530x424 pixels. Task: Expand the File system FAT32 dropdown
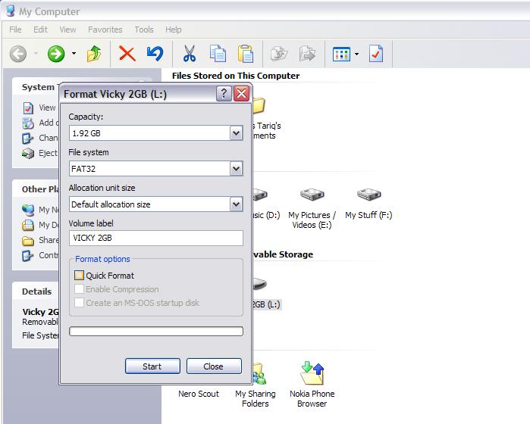[x=236, y=169]
